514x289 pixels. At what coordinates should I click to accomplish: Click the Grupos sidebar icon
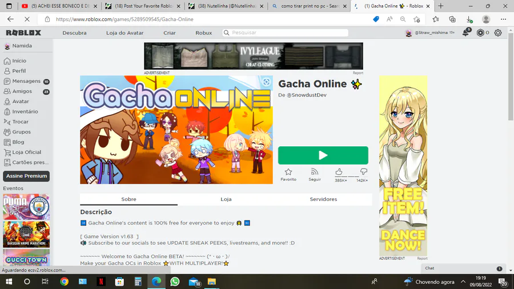click(x=7, y=132)
